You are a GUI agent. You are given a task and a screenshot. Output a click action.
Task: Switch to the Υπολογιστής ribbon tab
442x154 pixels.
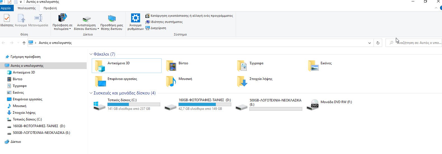[x=27, y=8]
